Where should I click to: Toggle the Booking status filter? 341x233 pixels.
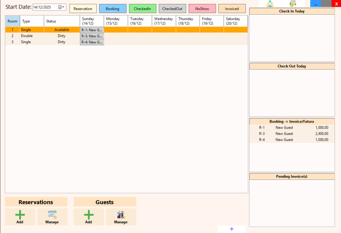113,8
